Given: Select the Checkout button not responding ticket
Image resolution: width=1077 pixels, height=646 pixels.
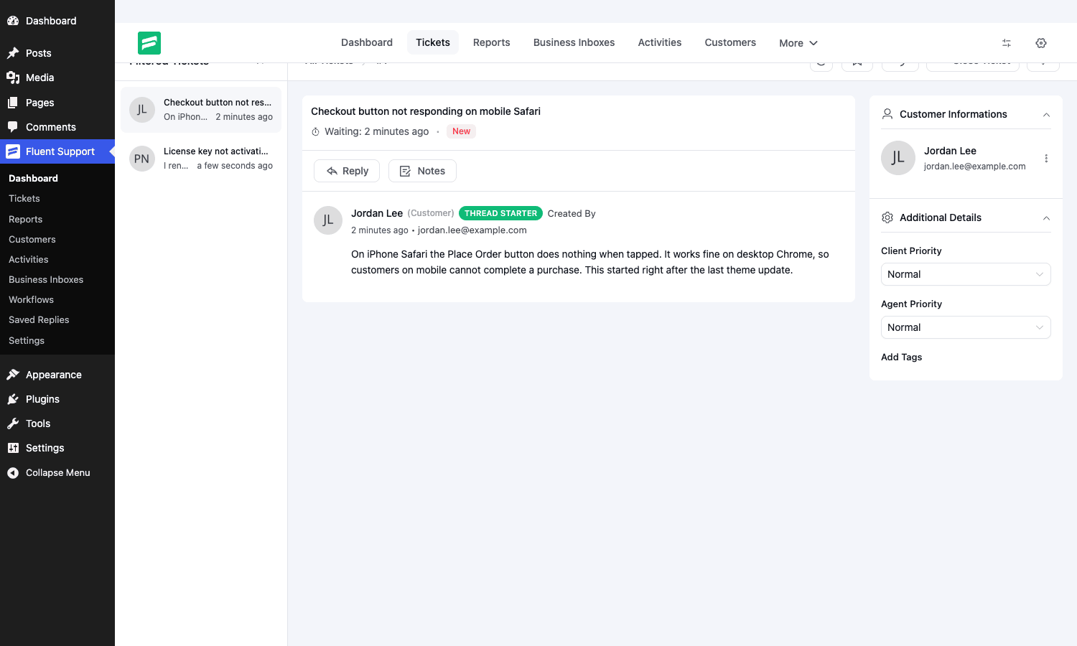Looking at the screenshot, I should [201, 110].
